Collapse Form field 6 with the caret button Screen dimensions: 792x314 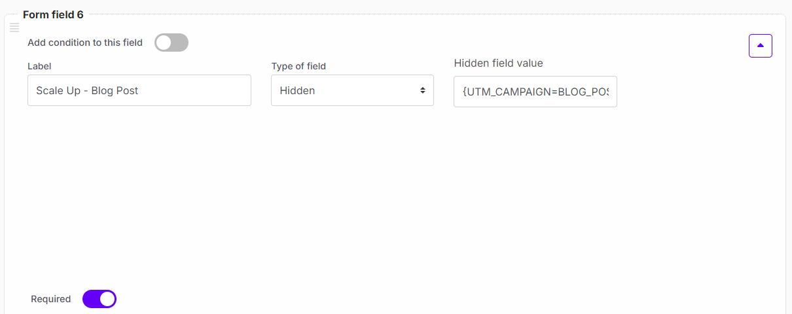click(x=760, y=46)
